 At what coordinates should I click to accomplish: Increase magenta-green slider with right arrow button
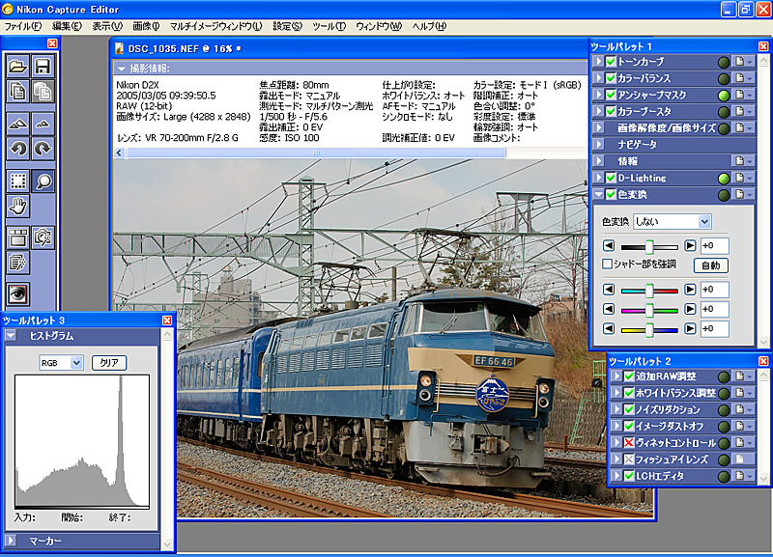pyautogui.click(x=690, y=309)
